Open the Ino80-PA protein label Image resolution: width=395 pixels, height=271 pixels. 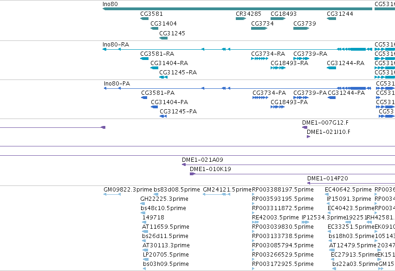click(117, 84)
